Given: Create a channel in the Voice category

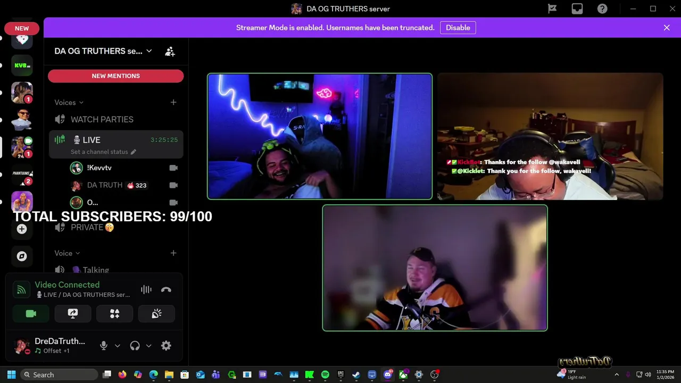Looking at the screenshot, I should 173,253.
